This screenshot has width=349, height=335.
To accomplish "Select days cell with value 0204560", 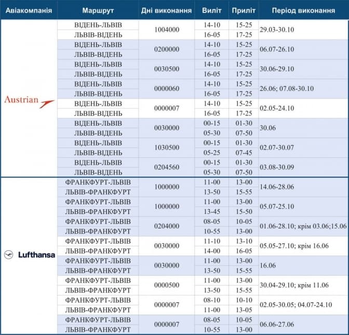I will click(167, 167).
